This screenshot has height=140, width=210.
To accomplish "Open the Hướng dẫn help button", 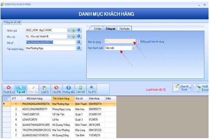I will pos(69,89).
